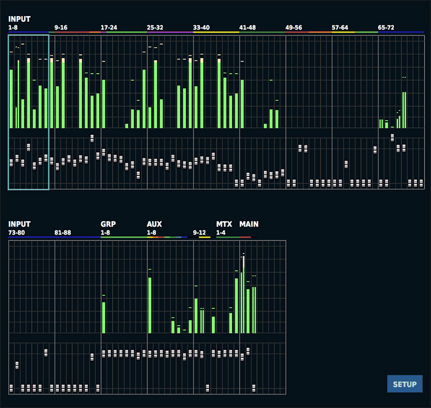Select the MAIN header label
The height and width of the screenshot is (408, 431).
pos(249,224)
